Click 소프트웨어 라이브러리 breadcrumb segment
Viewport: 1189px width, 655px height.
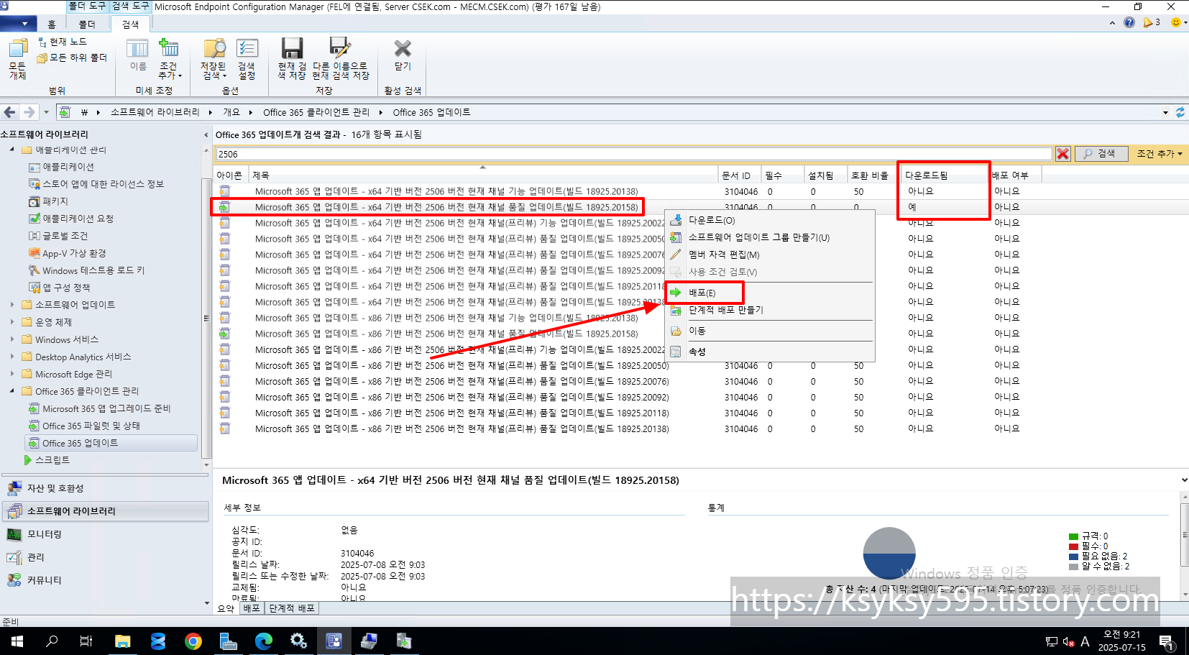pos(155,112)
